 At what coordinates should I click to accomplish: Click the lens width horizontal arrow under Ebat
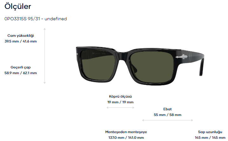168,120
